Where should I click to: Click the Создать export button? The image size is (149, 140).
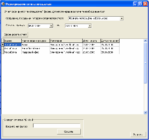tap(69, 132)
